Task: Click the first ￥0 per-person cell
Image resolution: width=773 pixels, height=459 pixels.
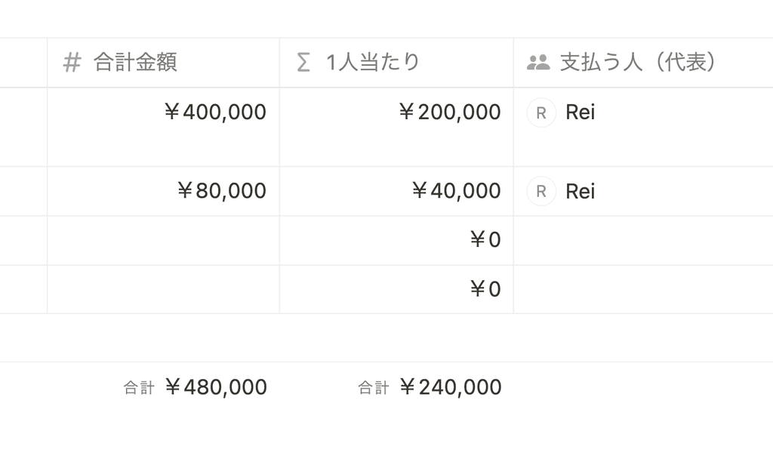Action: (x=396, y=241)
